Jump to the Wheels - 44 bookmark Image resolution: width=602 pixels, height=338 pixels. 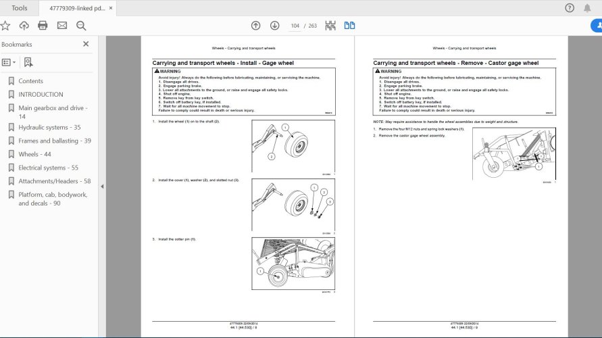[34, 154]
